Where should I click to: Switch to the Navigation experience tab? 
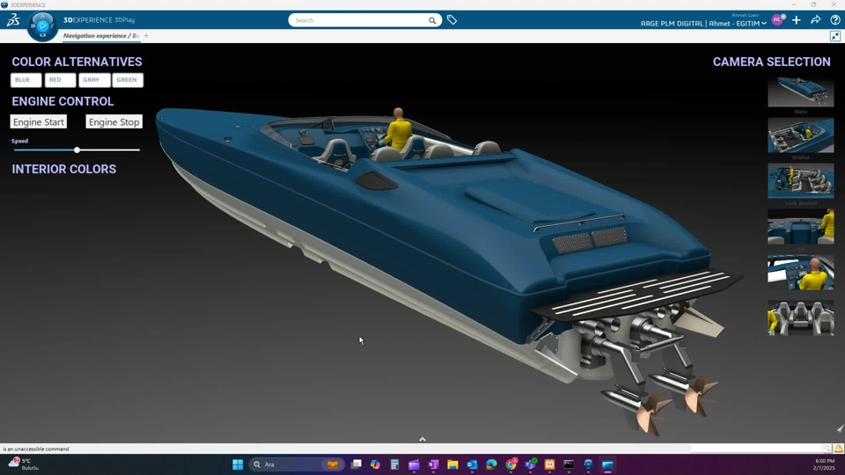click(x=100, y=36)
